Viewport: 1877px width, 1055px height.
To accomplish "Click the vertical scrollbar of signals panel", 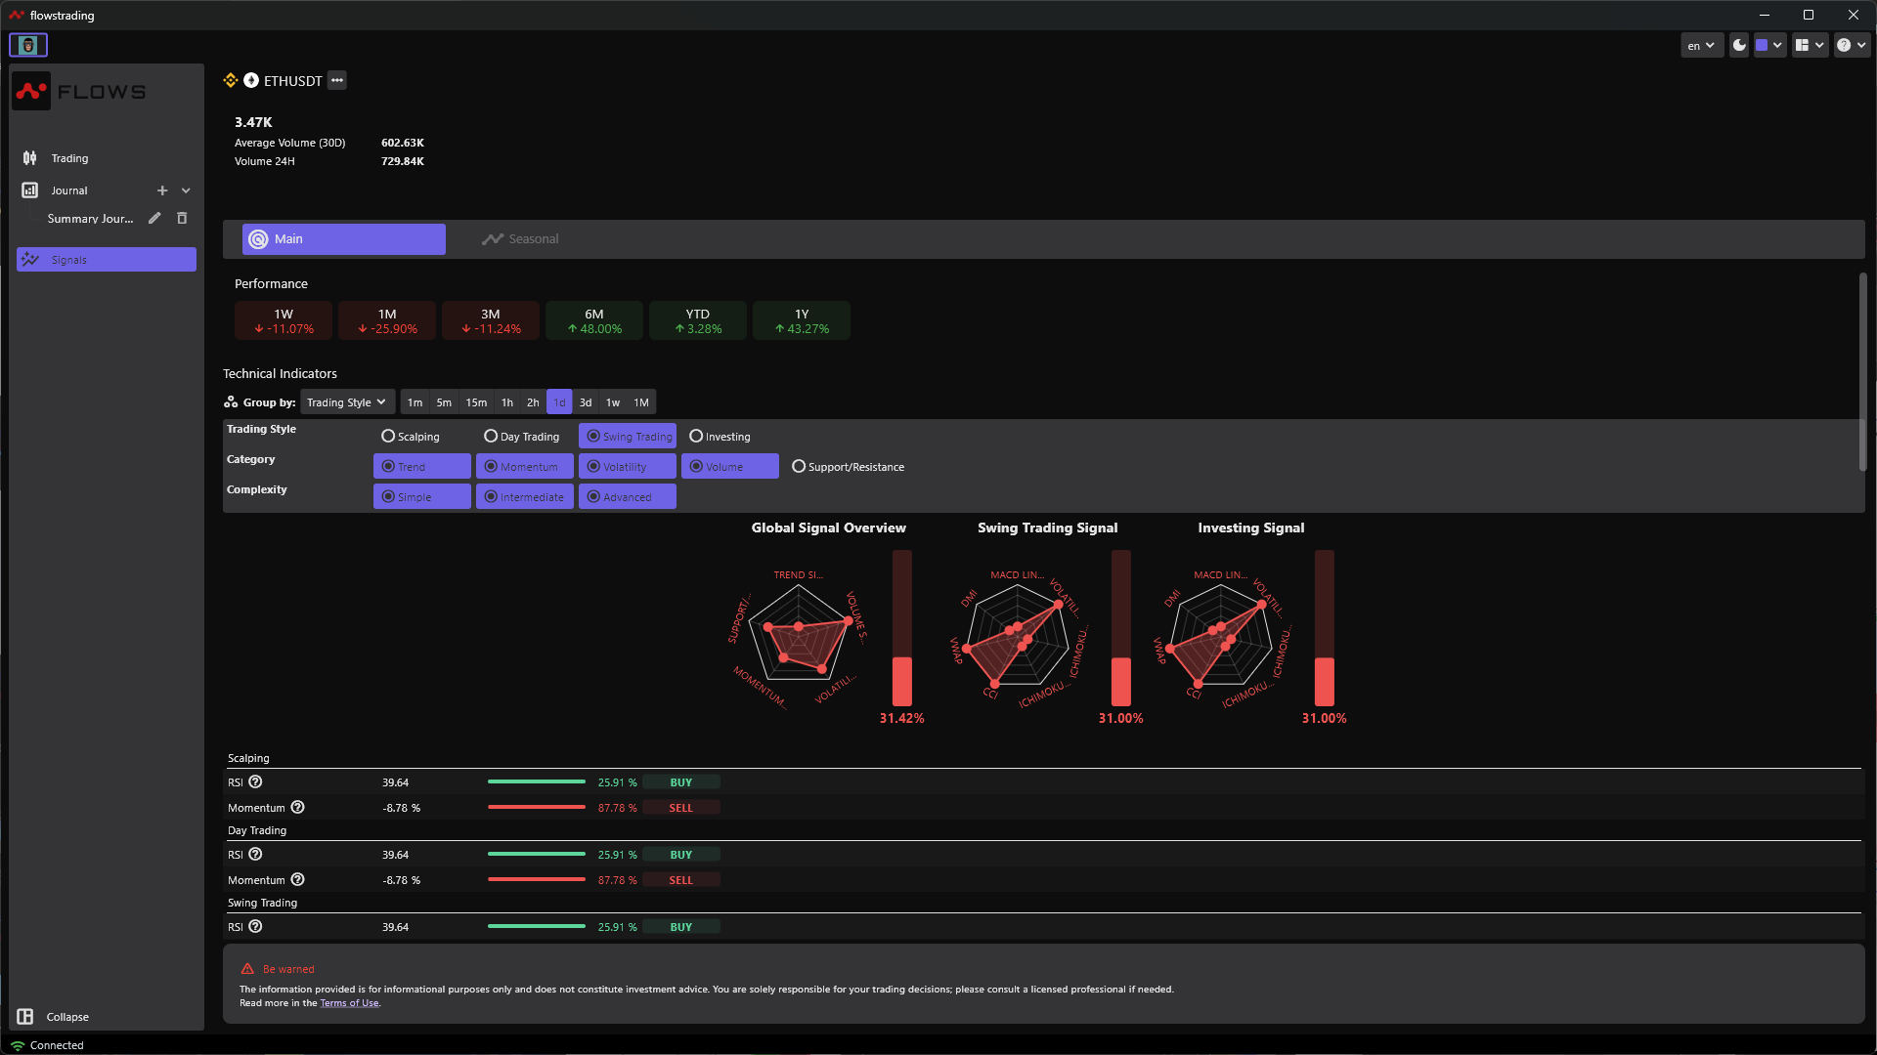I will point(1862,371).
